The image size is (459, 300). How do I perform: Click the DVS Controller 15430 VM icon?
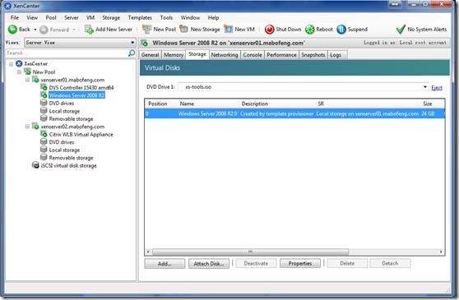(44, 87)
